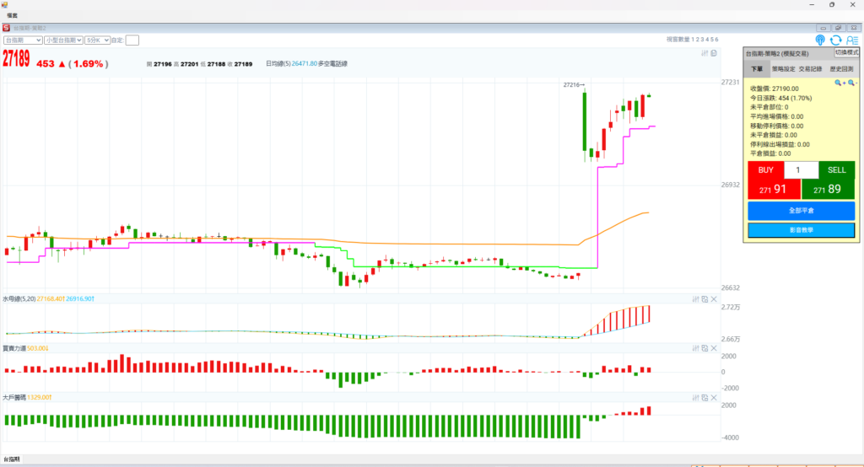The image size is (864, 467).
Task: Click the broadcast signal icon in top toolbar
Action: click(x=820, y=40)
